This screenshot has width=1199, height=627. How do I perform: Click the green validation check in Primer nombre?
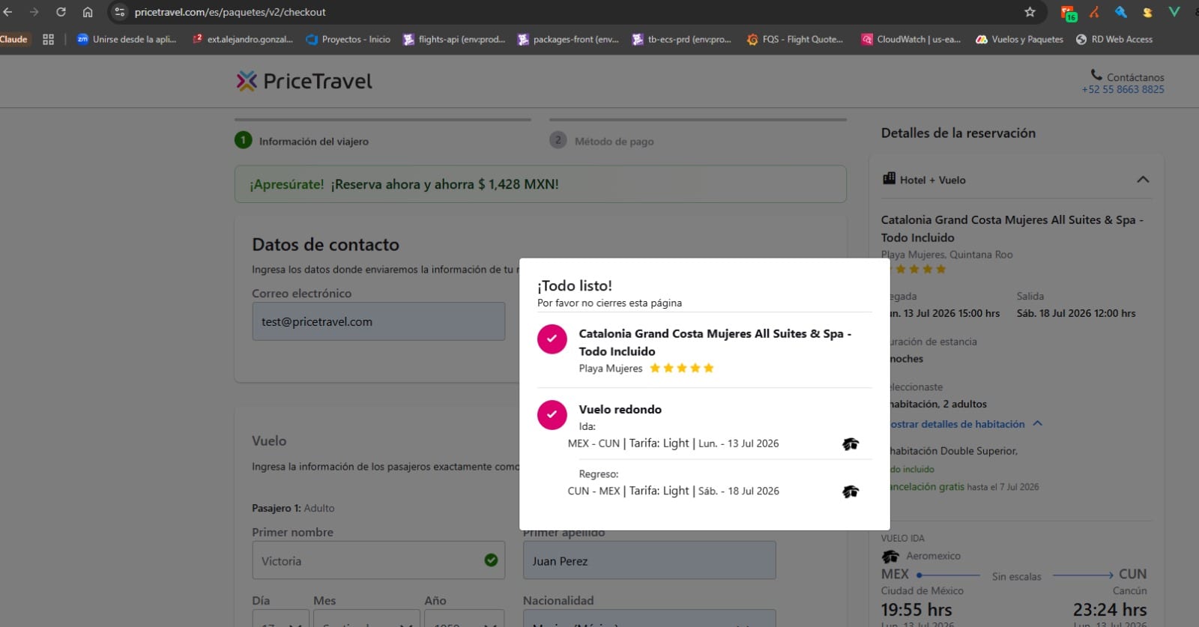(491, 560)
